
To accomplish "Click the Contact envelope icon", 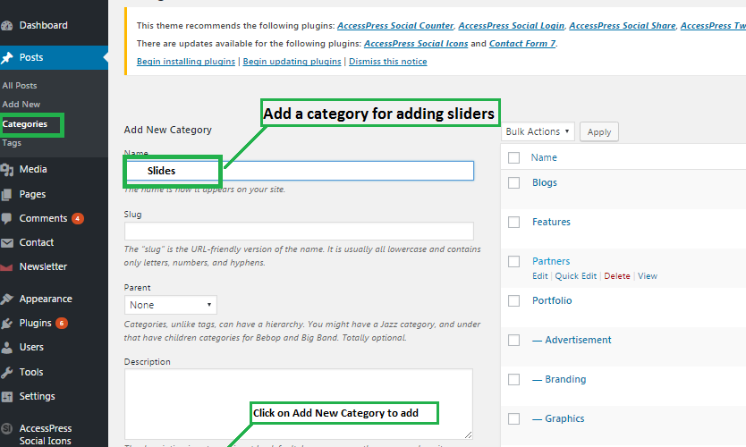I will pyautogui.click(x=8, y=242).
